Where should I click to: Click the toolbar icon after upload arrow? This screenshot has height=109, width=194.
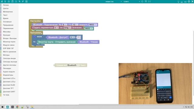146,2
